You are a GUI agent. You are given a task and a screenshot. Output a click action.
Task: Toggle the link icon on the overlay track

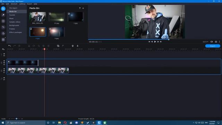4,65
